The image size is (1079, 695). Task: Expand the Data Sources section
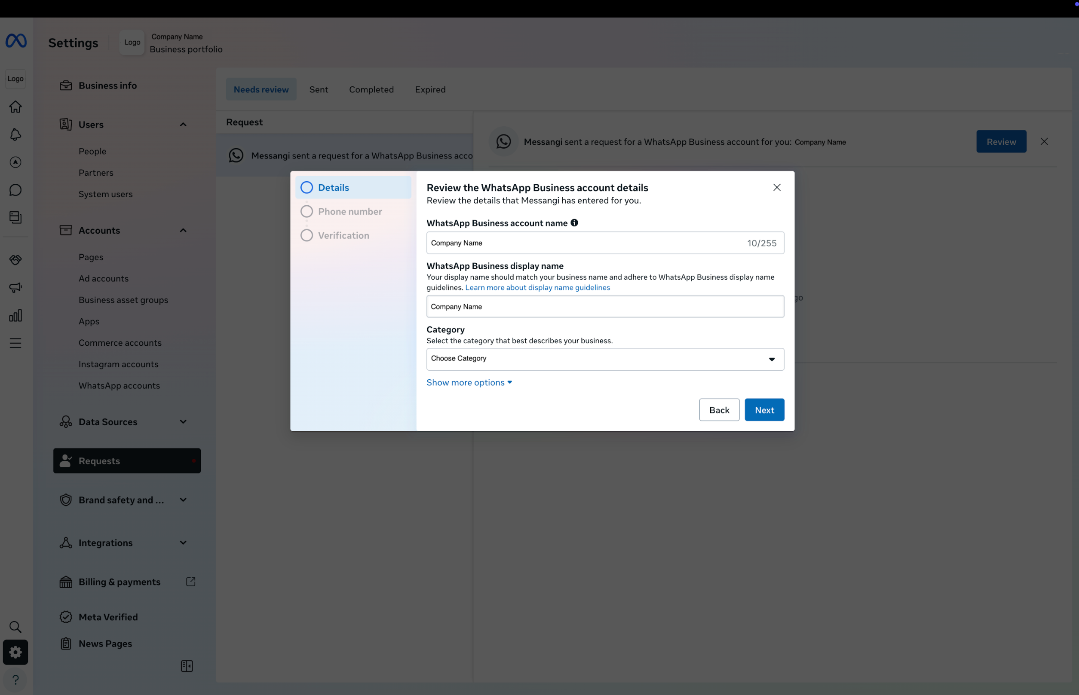[183, 421]
